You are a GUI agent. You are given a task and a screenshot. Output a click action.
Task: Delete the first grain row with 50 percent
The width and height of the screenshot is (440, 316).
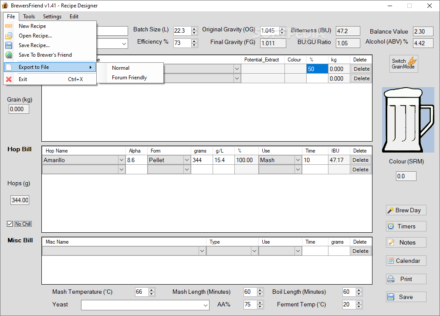pos(361,69)
